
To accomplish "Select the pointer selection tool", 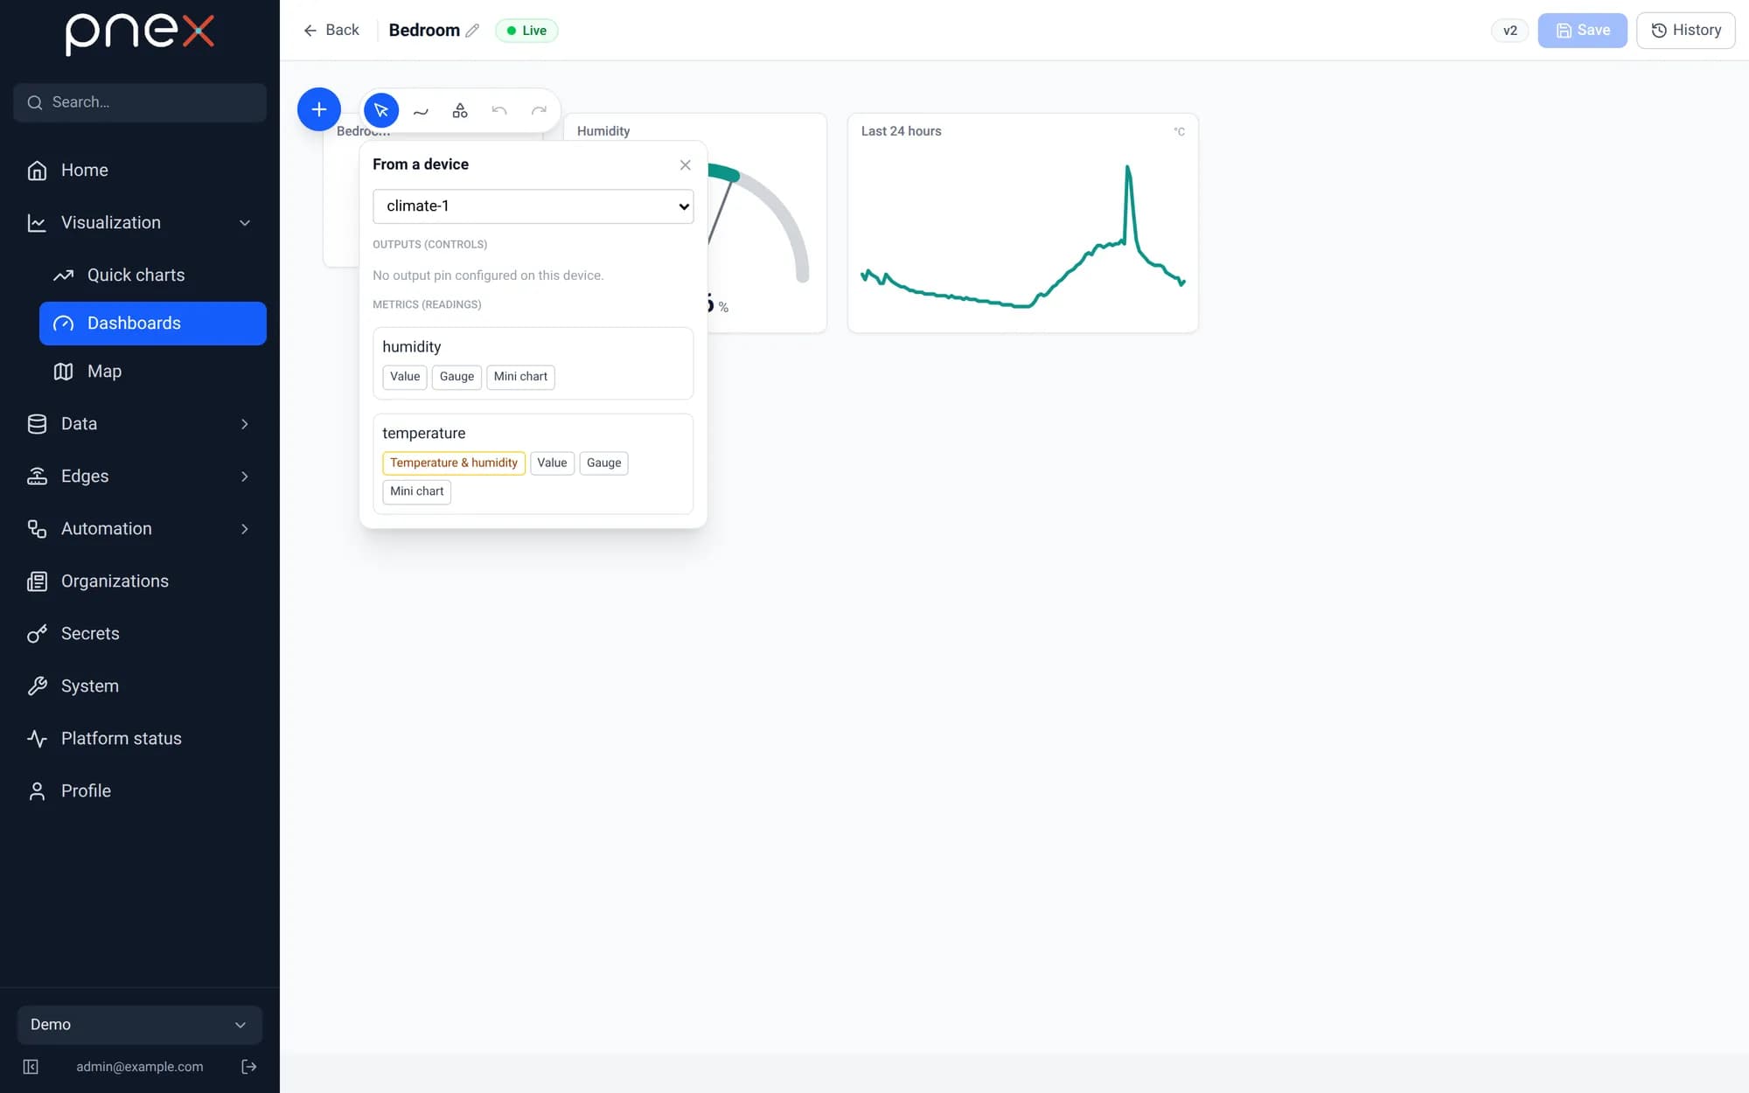I will (381, 110).
